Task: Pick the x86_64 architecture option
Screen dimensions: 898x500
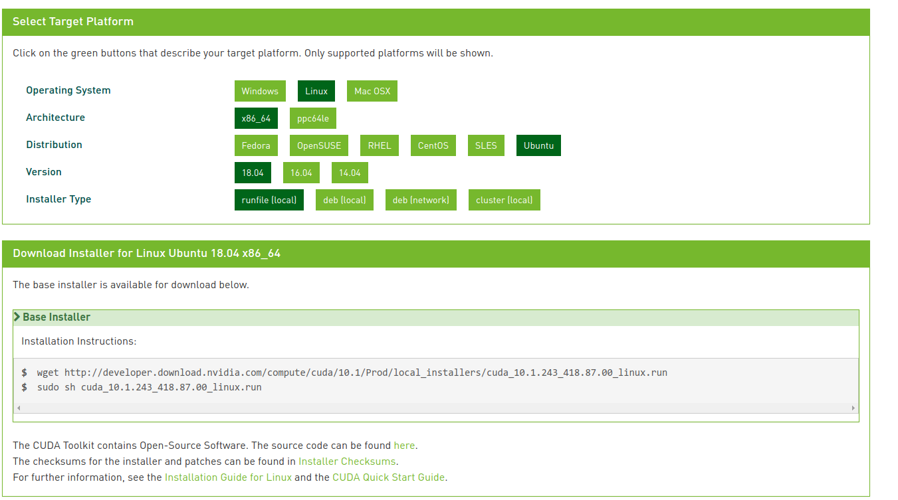Action: (256, 118)
